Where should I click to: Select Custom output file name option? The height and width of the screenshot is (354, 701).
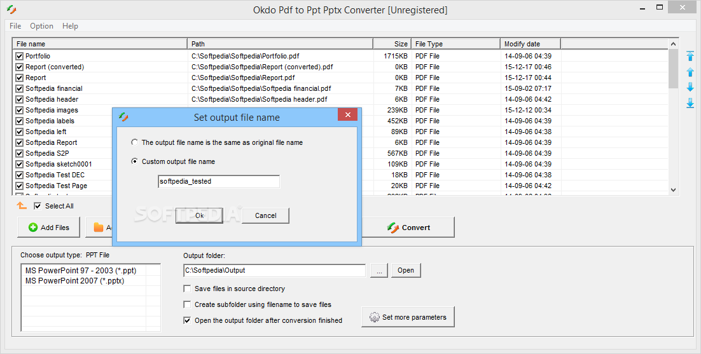coord(135,161)
